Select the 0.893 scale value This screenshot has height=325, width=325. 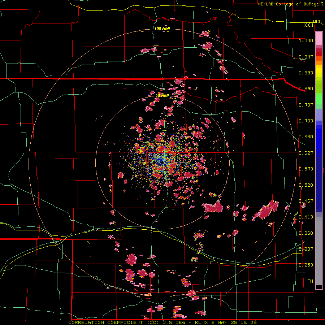click(306, 73)
